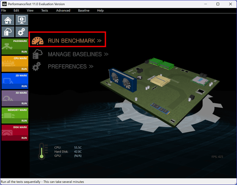The width and height of the screenshot is (237, 185).
Task: Open the Baseline menu
Action: 84,11
